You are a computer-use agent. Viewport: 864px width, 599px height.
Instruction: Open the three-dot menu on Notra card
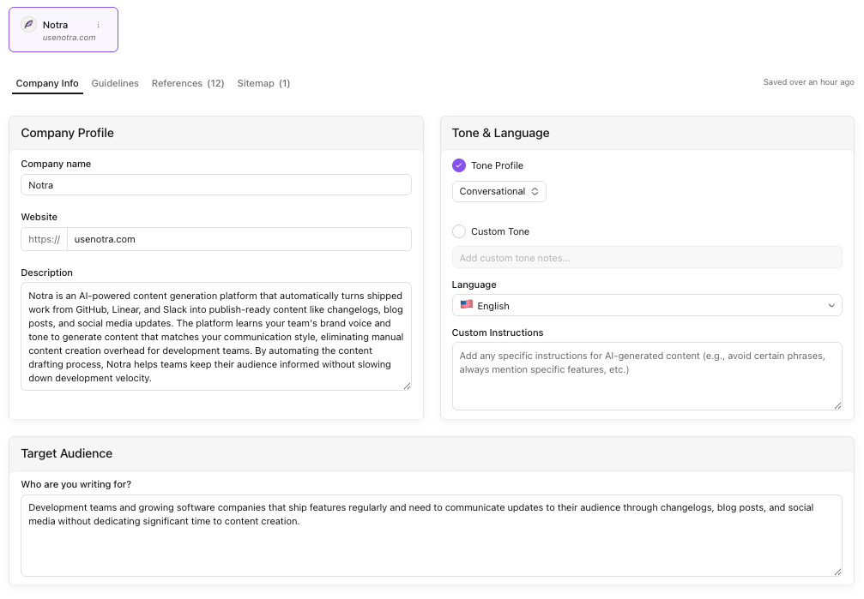98,25
